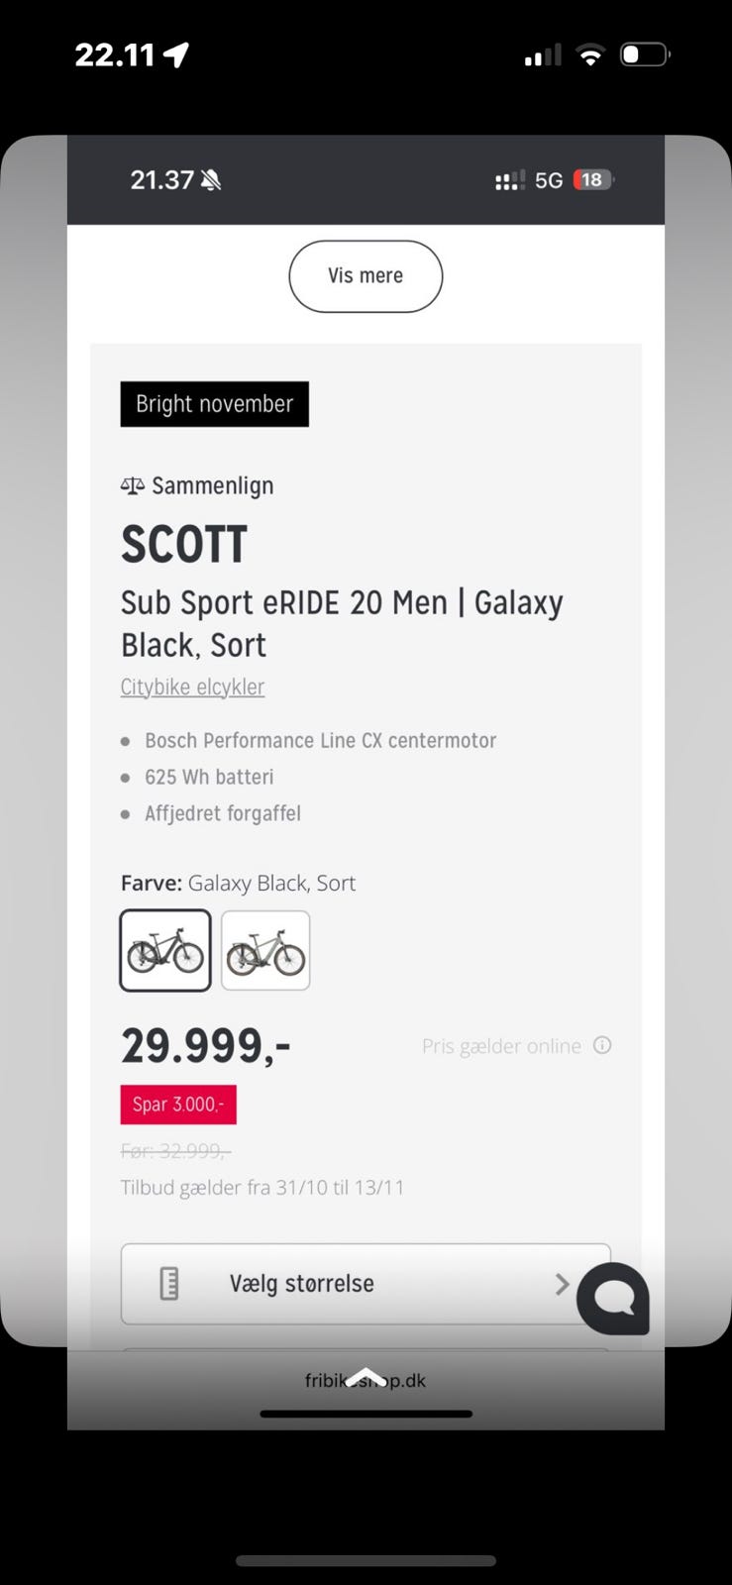Click the muted bell icon beside 21.37
732x1585 pixels.
tap(211, 180)
